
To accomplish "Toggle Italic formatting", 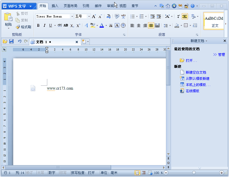I will (44, 25).
